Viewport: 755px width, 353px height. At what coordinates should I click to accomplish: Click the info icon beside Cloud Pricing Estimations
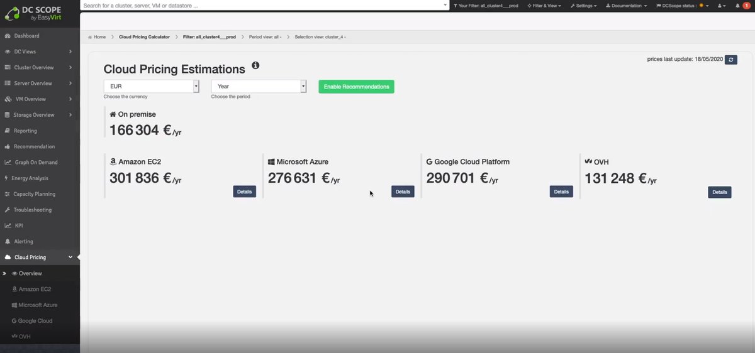[x=255, y=65]
